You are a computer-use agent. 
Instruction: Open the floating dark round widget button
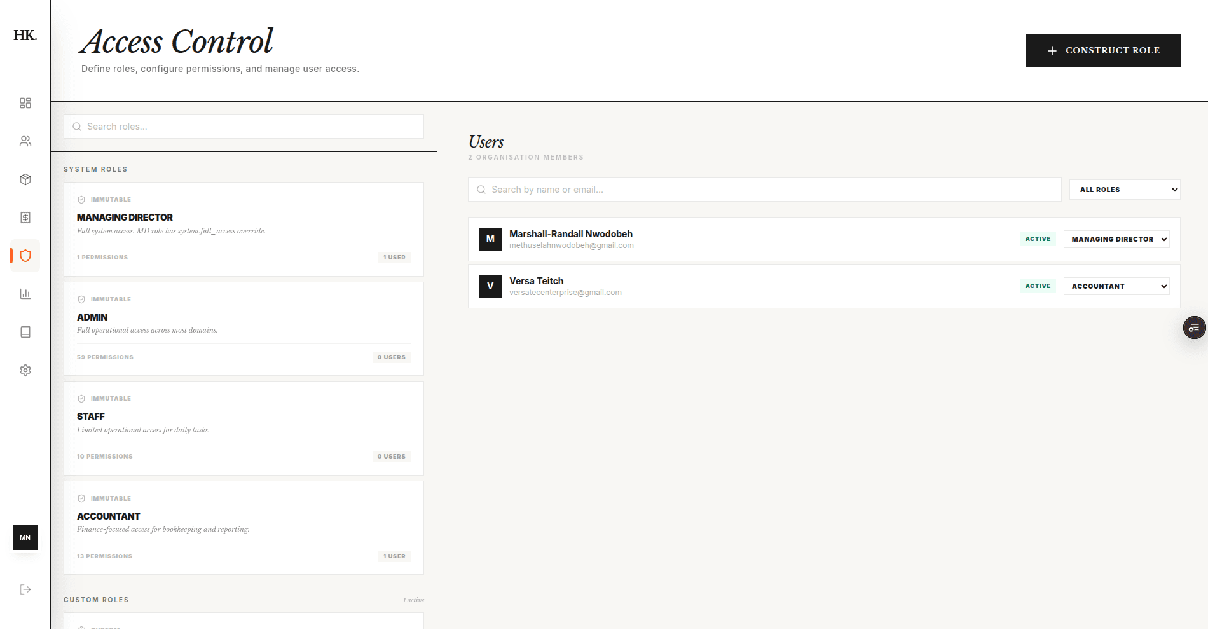1194,328
